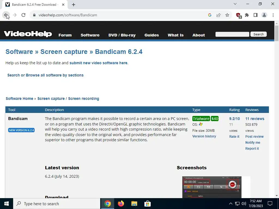The image size is (279, 209).
Task: Open the 11 reviews link
Action: 255,119
